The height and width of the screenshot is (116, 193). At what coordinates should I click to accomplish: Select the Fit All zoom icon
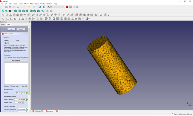pyautogui.click(x=3, y=11)
